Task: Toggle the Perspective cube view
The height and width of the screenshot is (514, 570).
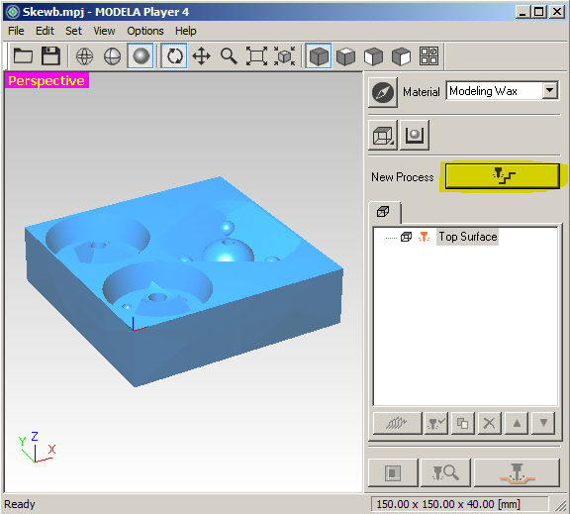Action: [x=319, y=56]
